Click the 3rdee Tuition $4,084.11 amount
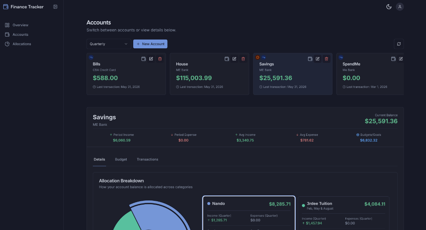426x230 pixels. point(375,204)
